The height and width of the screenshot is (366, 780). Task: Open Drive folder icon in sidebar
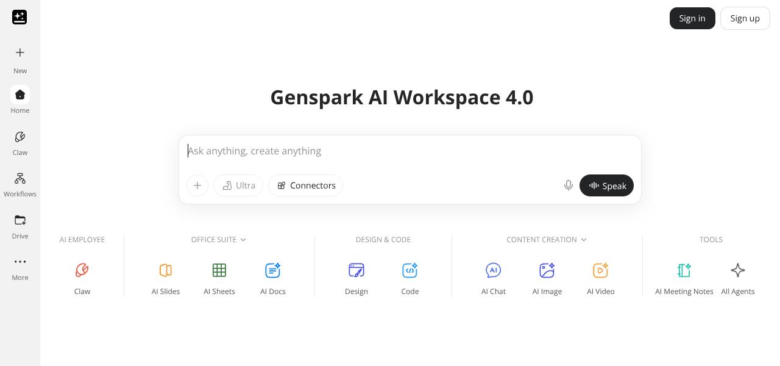pos(20,220)
